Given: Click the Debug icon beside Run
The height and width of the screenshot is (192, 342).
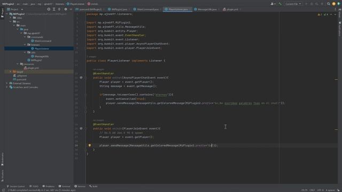Looking at the screenshot, I should tap(312, 4).
